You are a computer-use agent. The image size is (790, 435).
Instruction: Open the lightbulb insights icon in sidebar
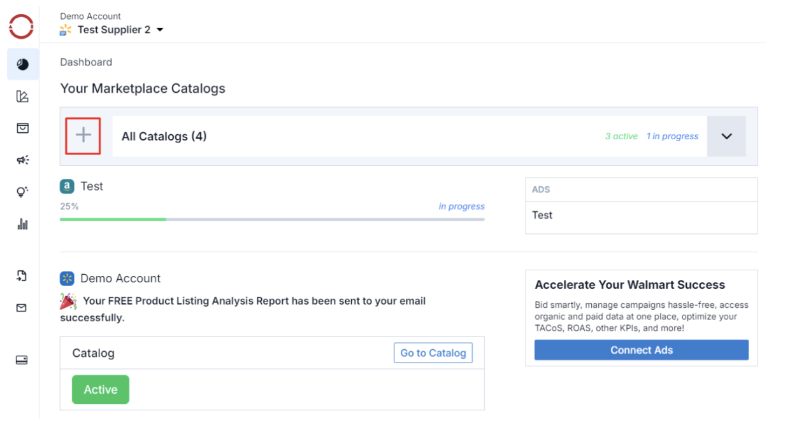point(22,191)
